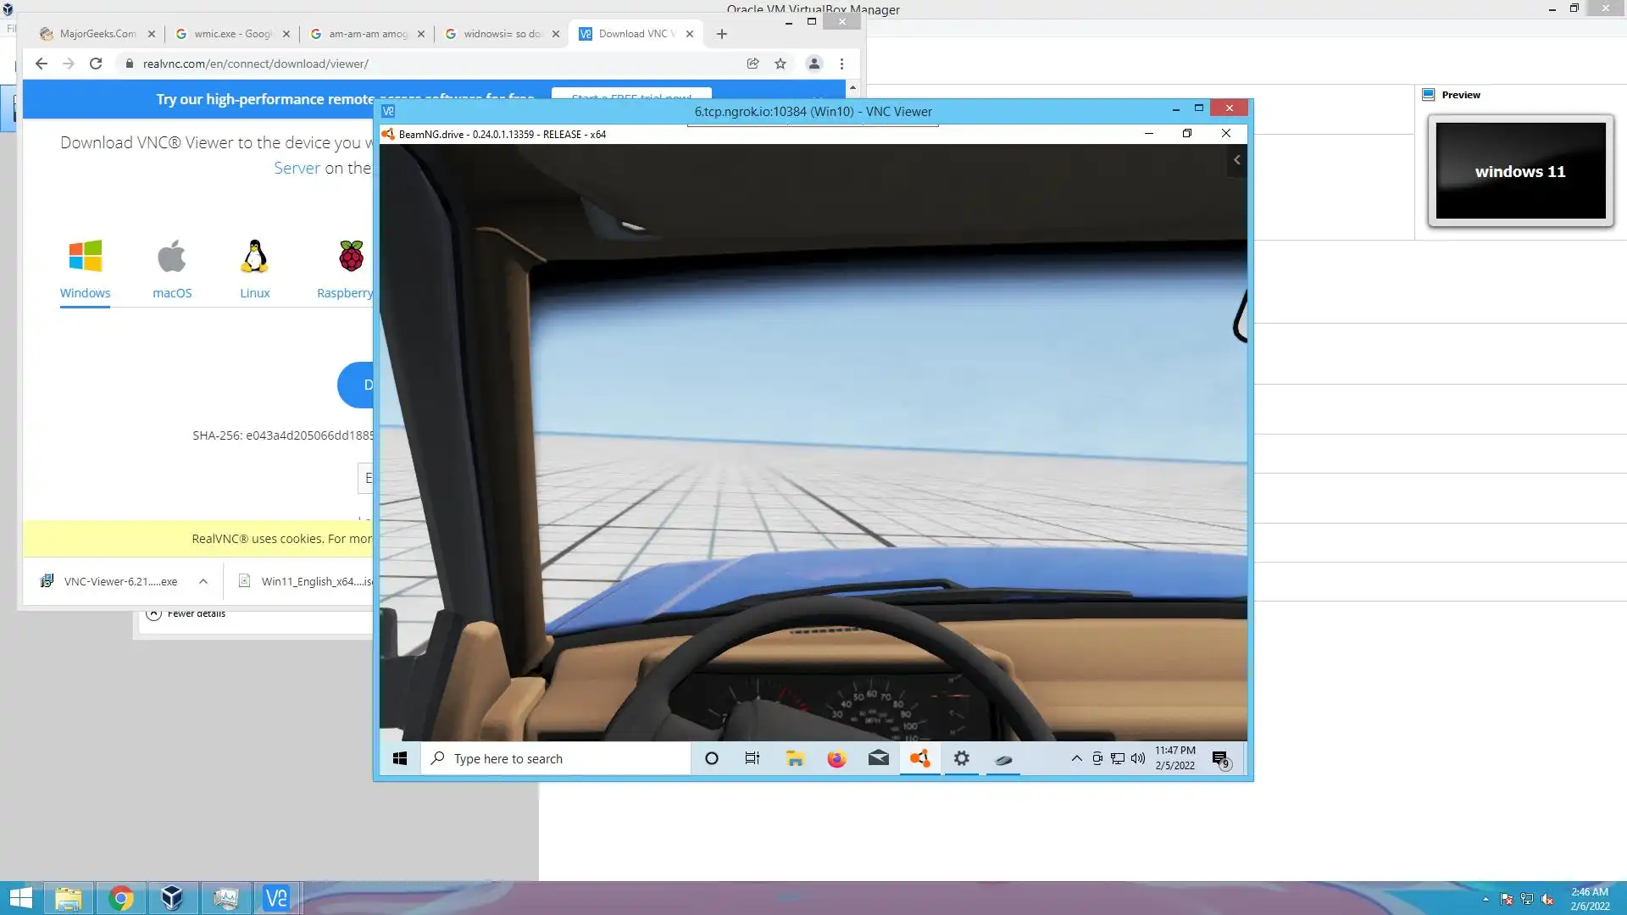1627x915 pixels.
Task: Click the windows 11 preview thumbnail
Action: pyautogui.click(x=1520, y=171)
